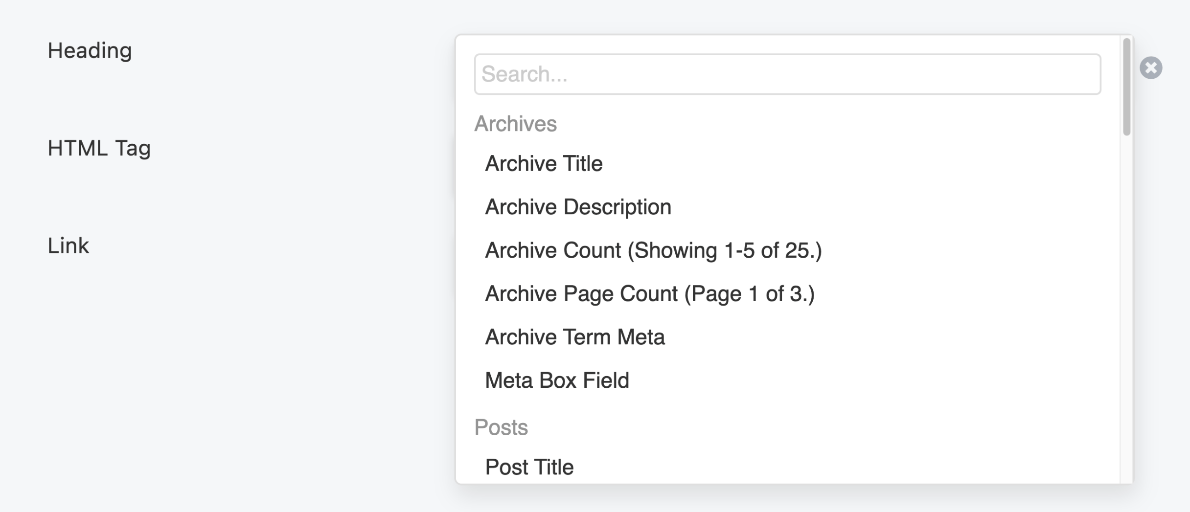Pick Post Title under Posts

[529, 467]
